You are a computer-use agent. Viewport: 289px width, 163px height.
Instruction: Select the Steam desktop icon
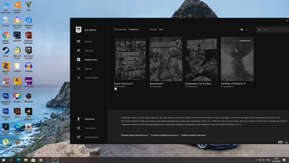click(x=5, y=52)
